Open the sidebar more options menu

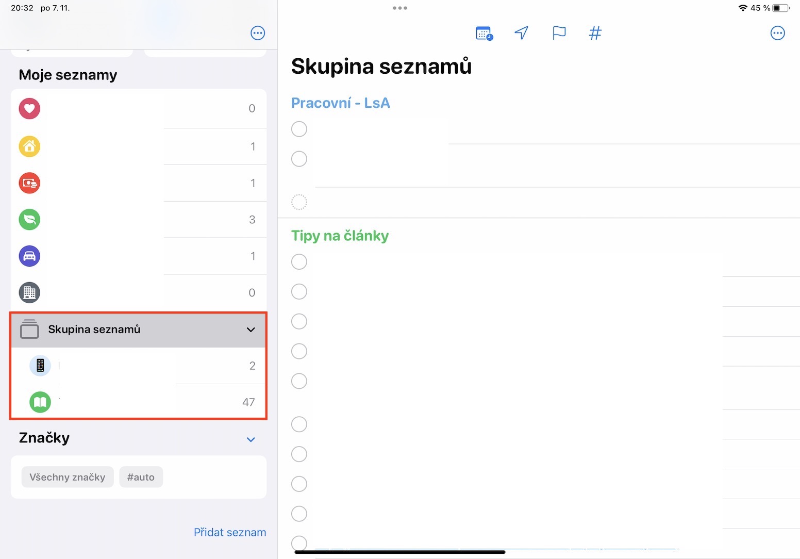(x=258, y=33)
